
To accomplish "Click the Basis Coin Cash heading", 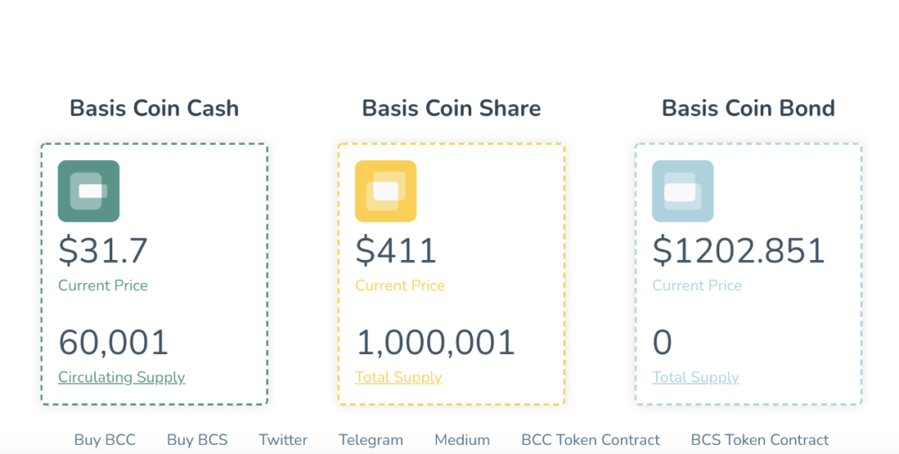I will click(x=154, y=108).
